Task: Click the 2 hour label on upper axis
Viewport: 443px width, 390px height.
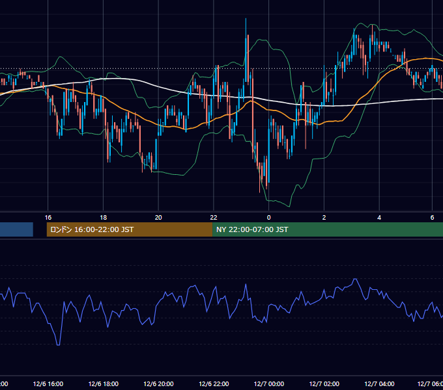Action: [324, 218]
